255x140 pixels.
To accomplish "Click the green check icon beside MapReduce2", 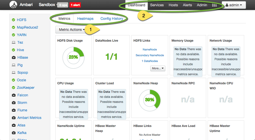I will pyautogui.click(x=14, y=27).
